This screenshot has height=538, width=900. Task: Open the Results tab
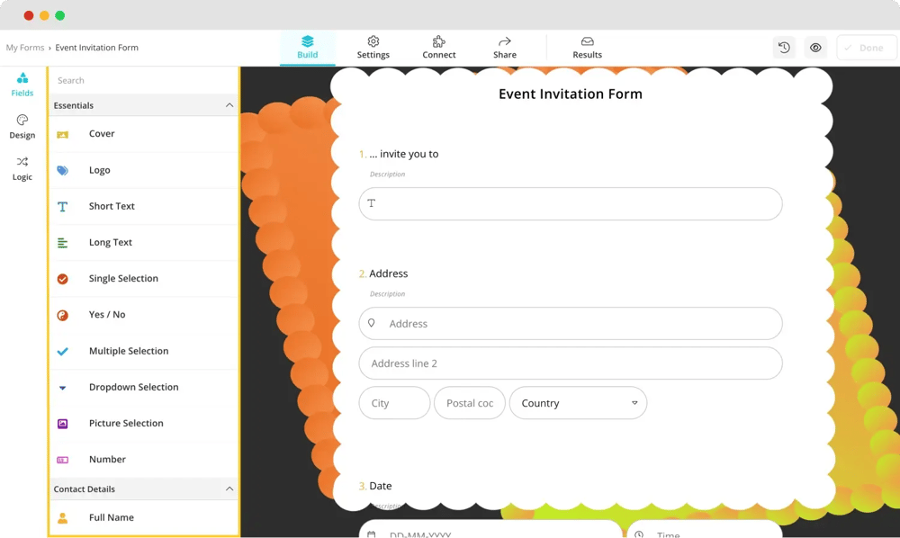[x=587, y=48]
